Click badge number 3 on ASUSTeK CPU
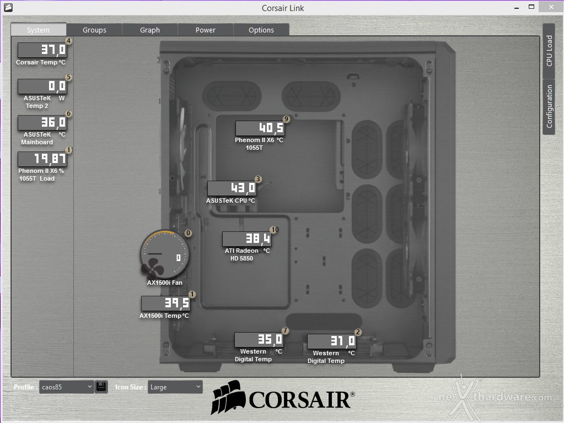 pyautogui.click(x=258, y=179)
